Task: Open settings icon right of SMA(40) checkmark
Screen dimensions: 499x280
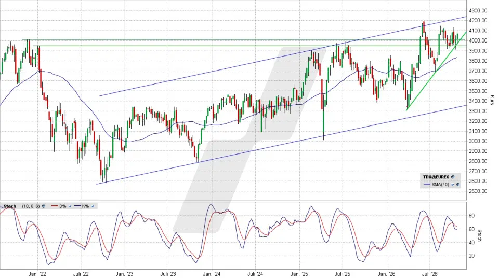Action: (458, 184)
